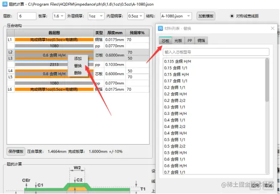Switch to the 铜箔 tab
The height and width of the screenshot is (194, 280).
pos(201,41)
